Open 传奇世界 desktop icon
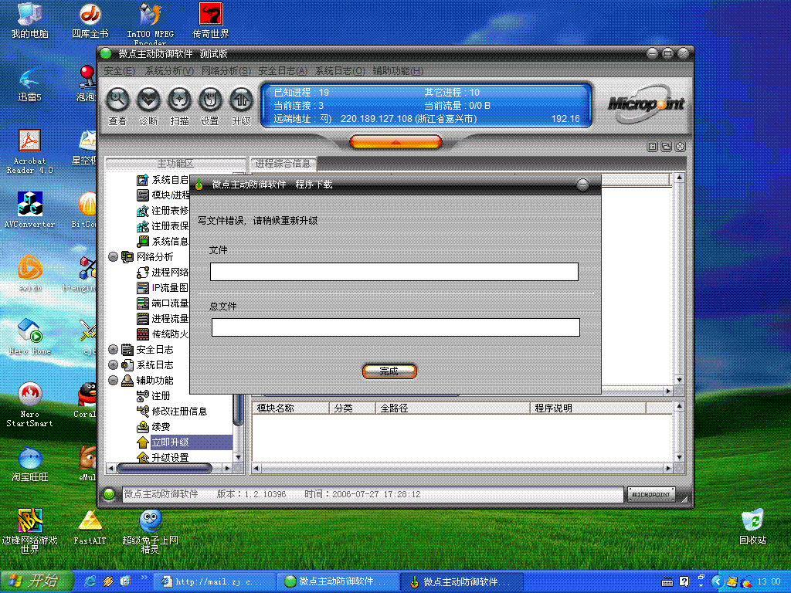This screenshot has height=593, width=791. click(210, 20)
